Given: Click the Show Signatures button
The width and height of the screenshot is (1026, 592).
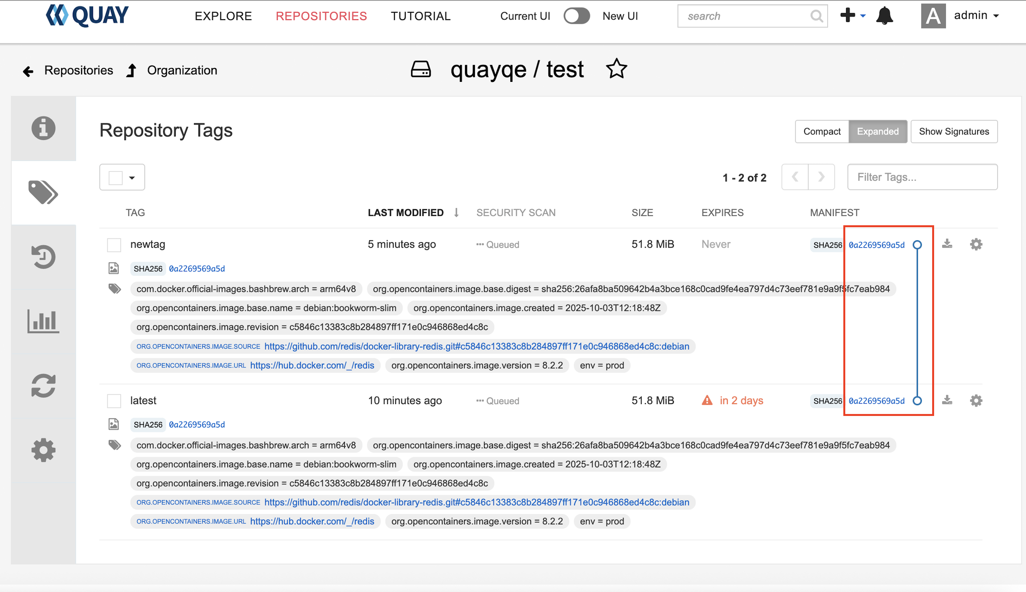Looking at the screenshot, I should point(954,131).
